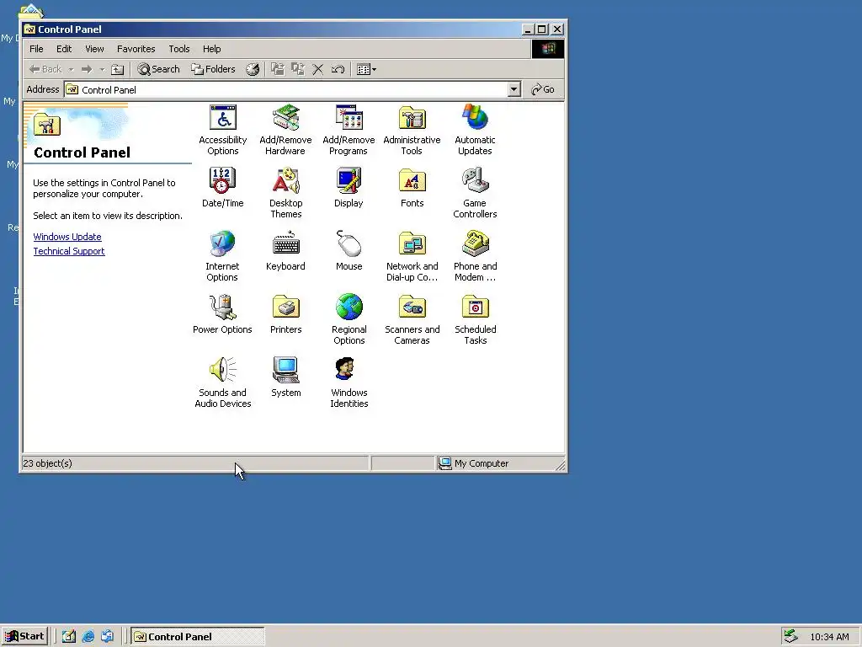Toggle the Folders pane button
Image resolution: width=862 pixels, height=647 pixels.
213,69
